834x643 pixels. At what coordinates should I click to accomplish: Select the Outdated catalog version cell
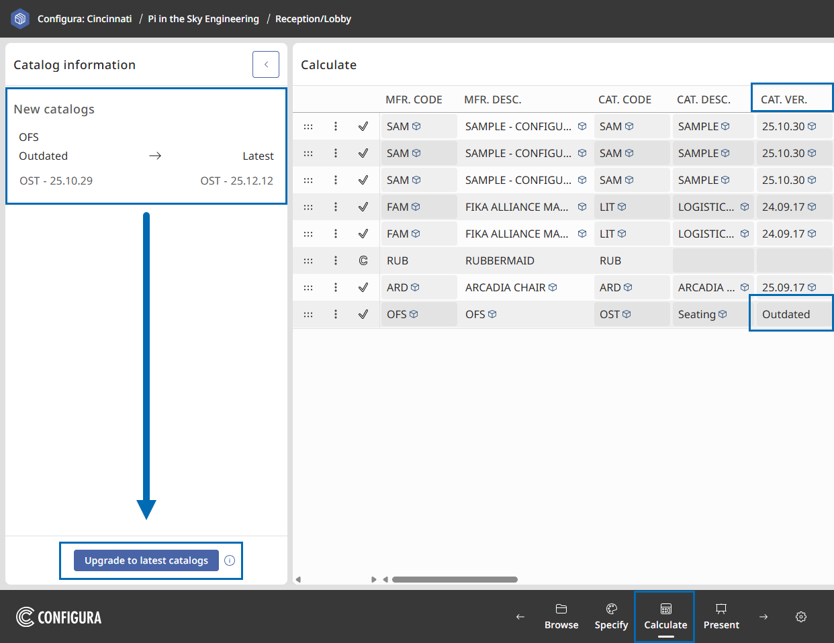tap(794, 314)
